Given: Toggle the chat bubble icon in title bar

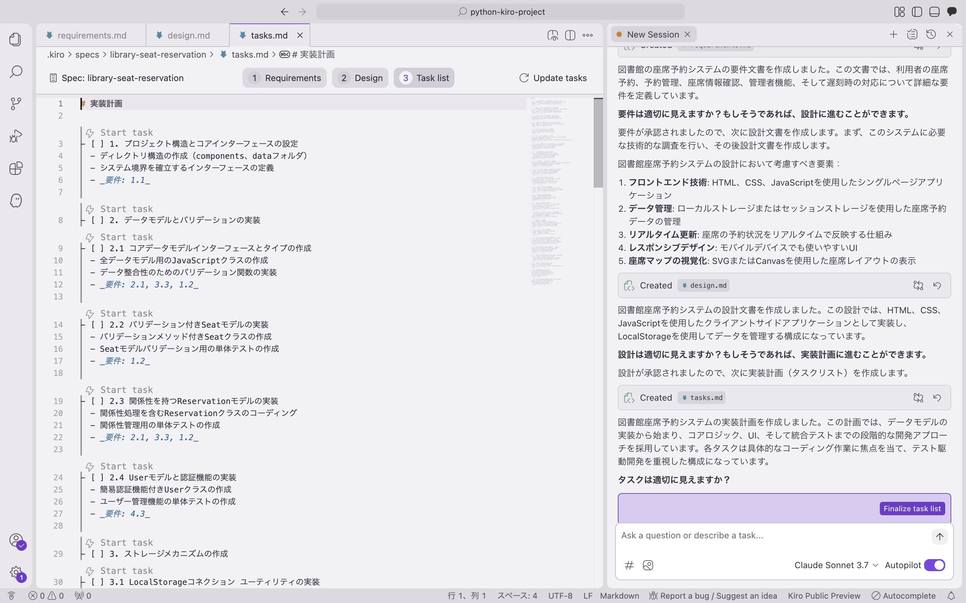Looking at the screenshot, I should (952, 12).
